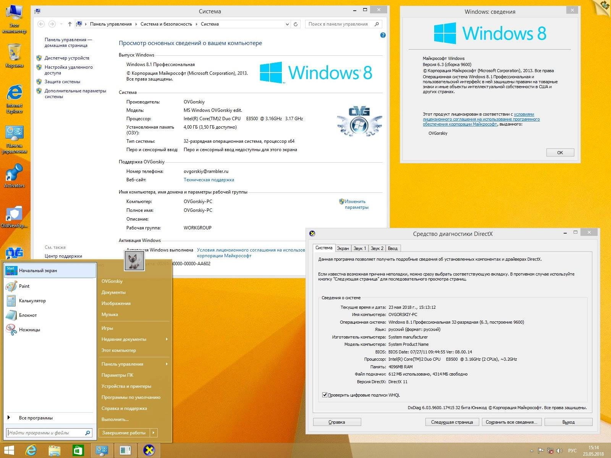
Task: Launch the Windows Store taskbar icon
Action: [x=78, y=450]
